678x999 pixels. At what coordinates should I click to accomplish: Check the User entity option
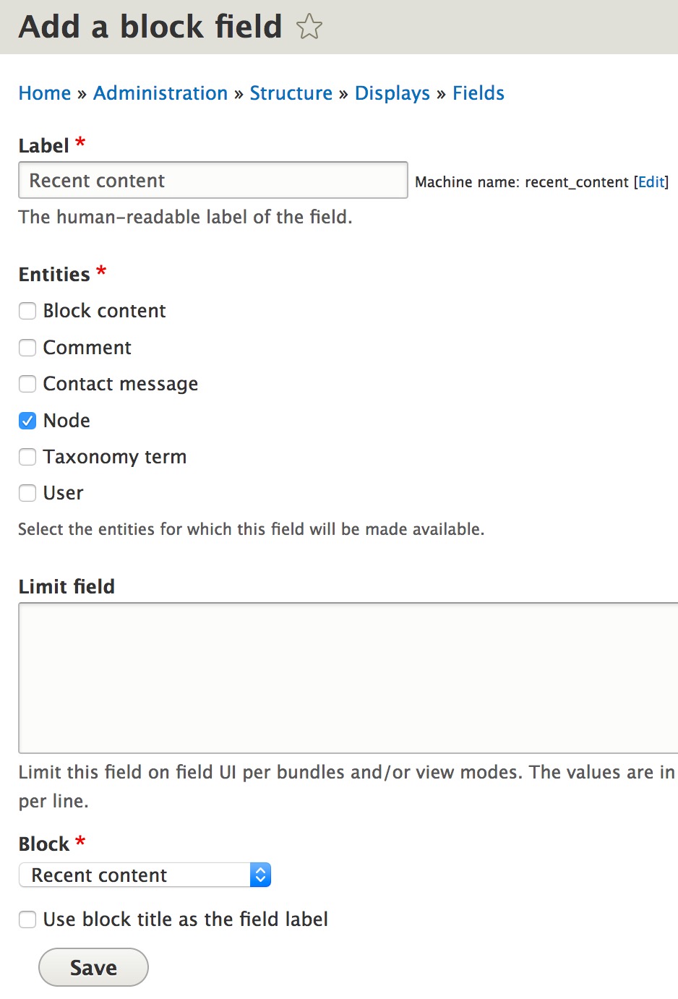click(x=27, y=493)
